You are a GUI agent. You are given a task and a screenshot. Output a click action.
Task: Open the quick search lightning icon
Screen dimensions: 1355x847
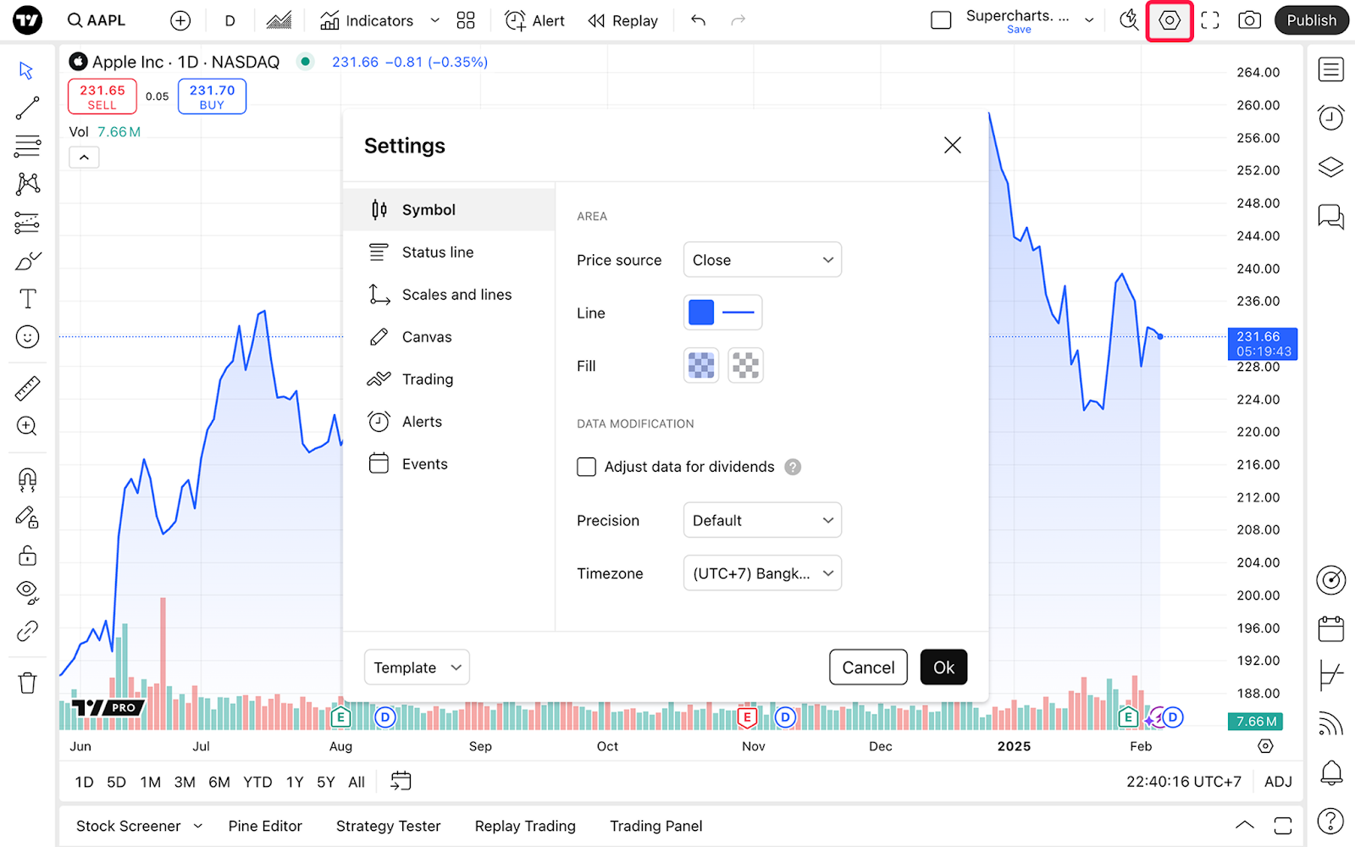click(1128, 20)
